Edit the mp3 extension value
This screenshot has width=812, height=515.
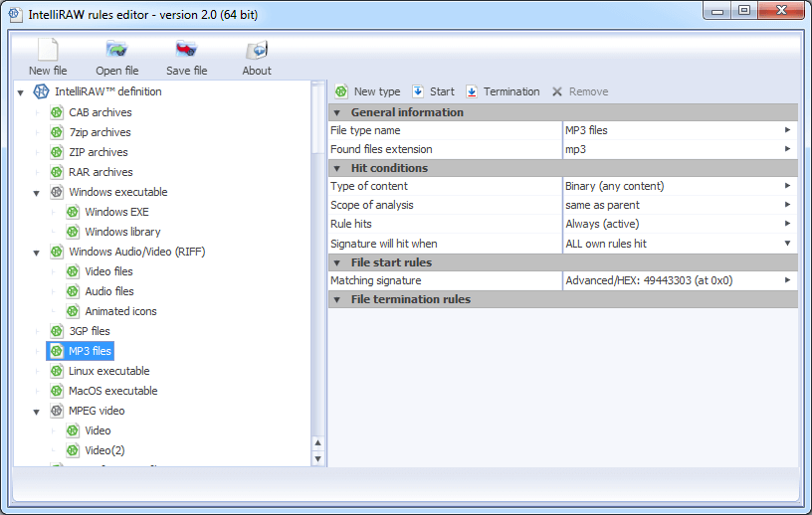575,149
